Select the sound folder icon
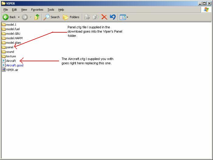Image resolution: width=213 pixels, height=160 pixels. pos(4,52)
